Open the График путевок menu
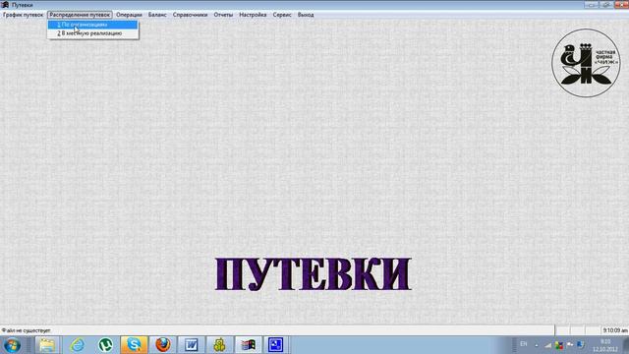 click(23, 15)
